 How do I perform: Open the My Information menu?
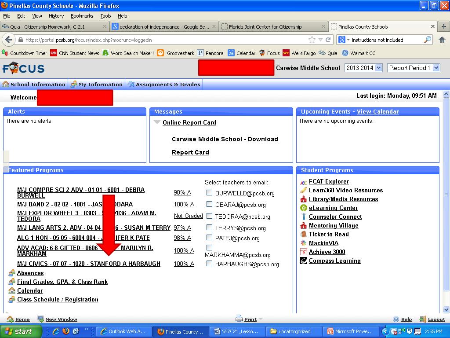point(96,84)
